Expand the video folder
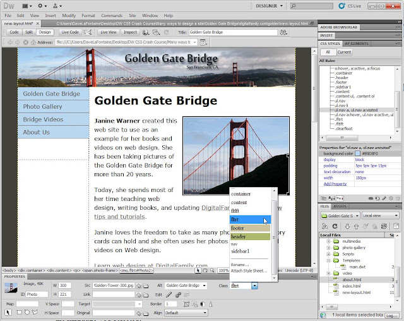This screenshot has width=404, height=321. tap(328, 274)
